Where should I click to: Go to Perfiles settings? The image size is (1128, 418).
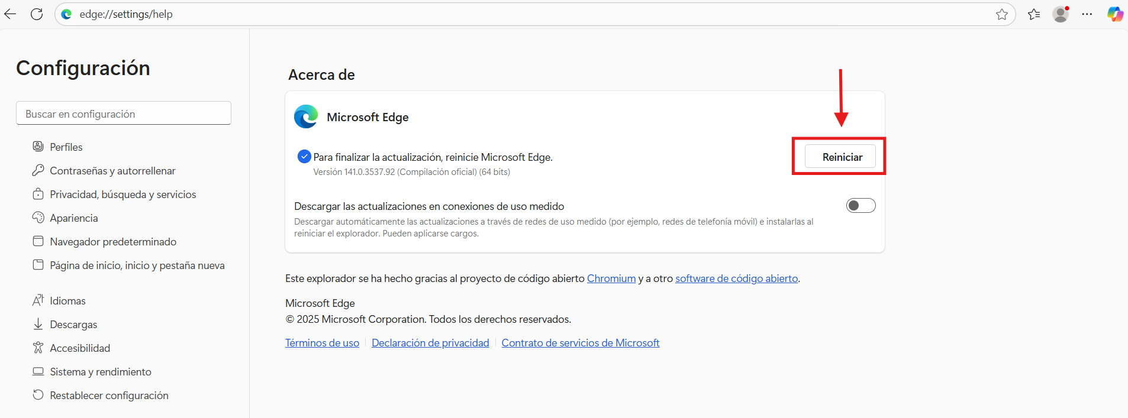(x=66, y=147)
